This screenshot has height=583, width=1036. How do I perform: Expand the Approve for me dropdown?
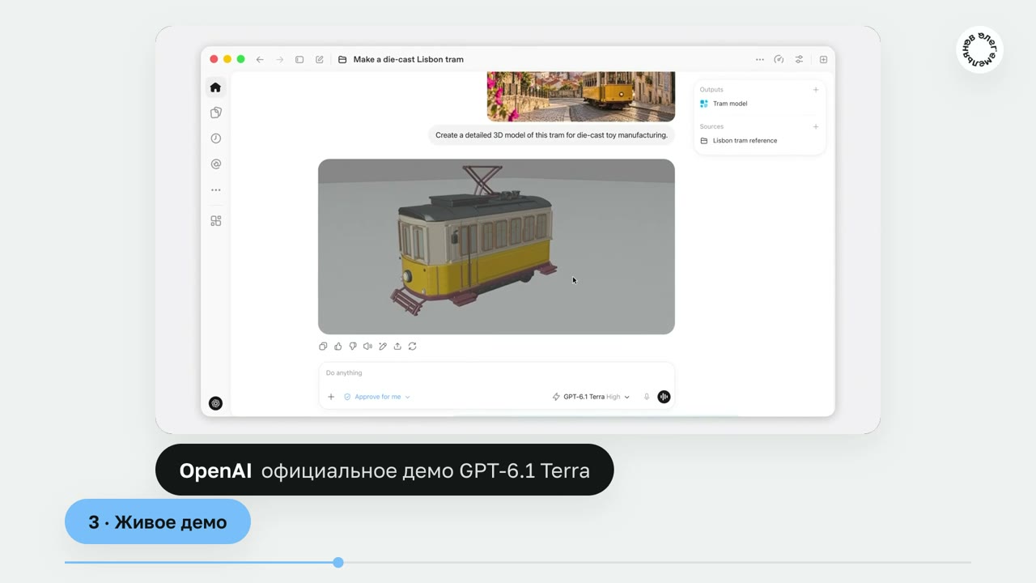click(377, 397)
